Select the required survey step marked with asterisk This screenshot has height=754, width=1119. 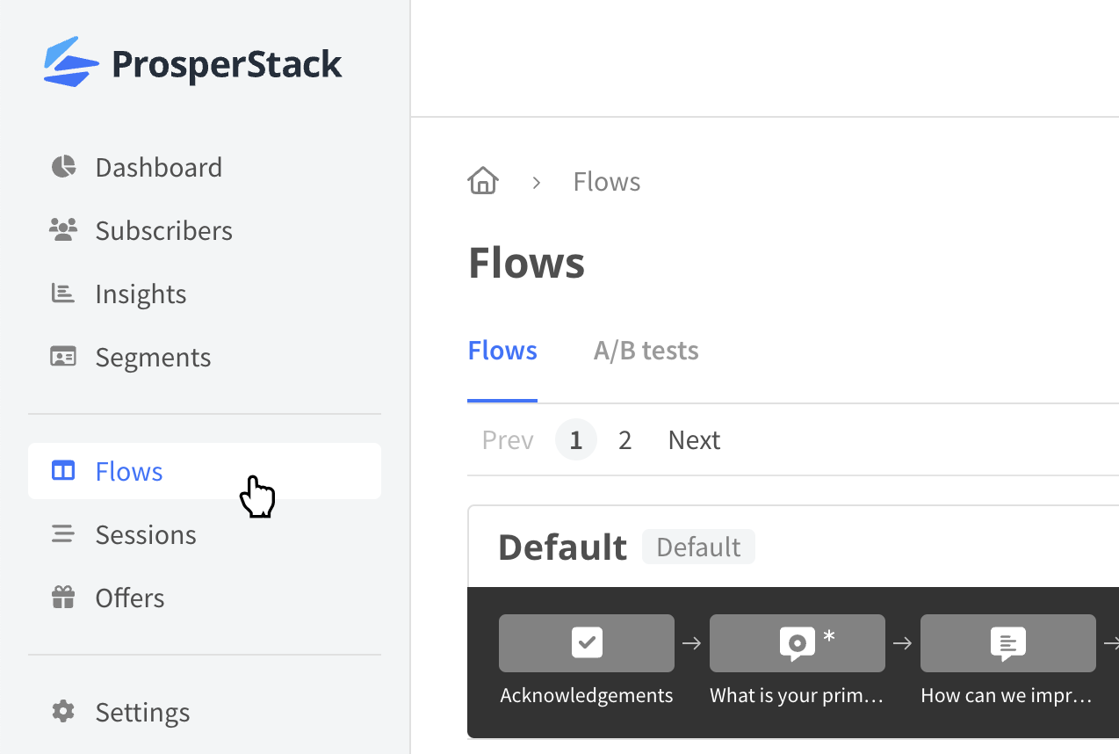coord(797,642)
